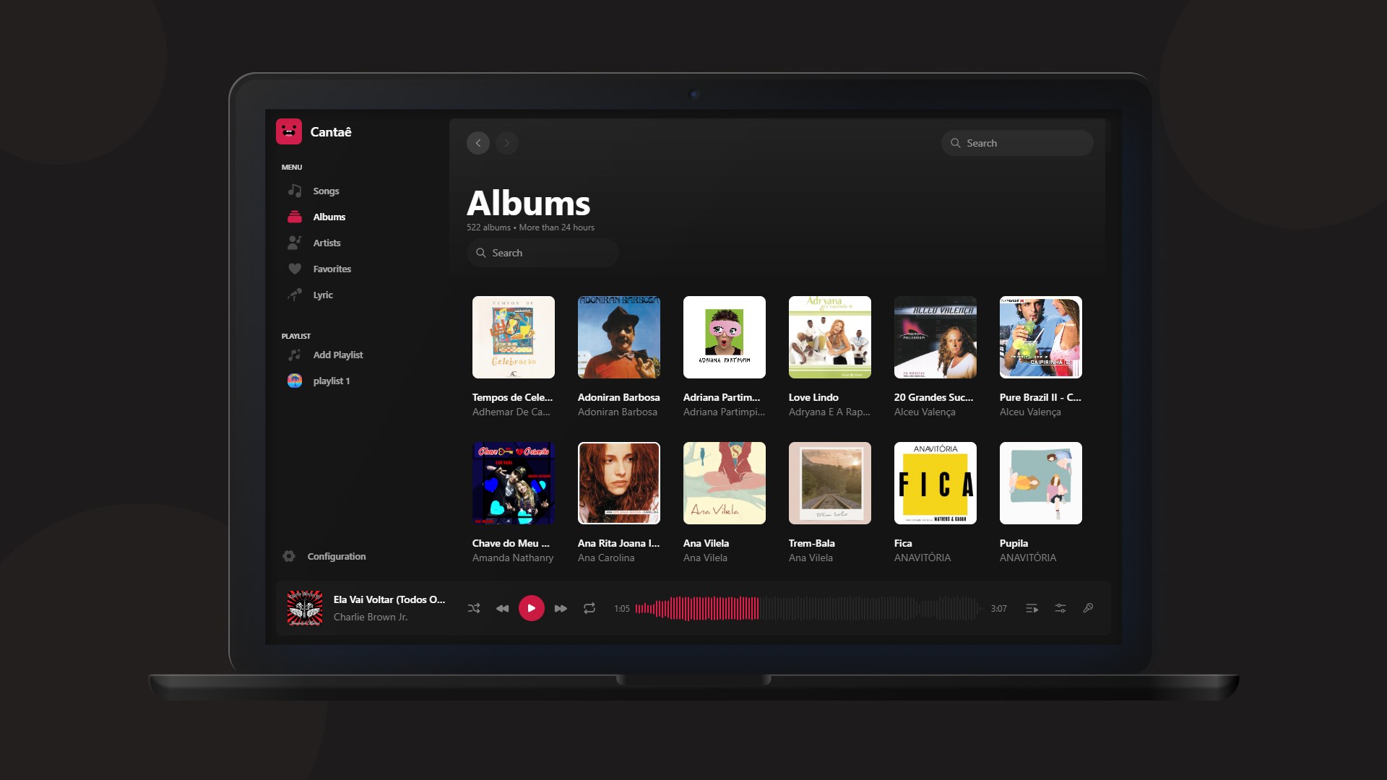This screenshot has height=780, width=1387.
Task: Open Favorites in the sidebar
Action: point(332,269)
